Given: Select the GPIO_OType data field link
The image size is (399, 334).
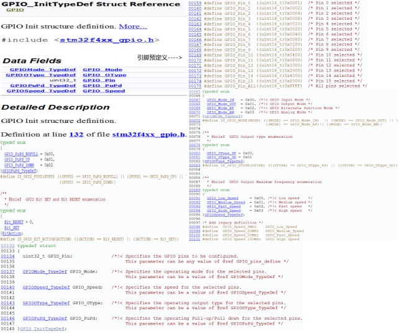Looking at the screenshot, I should click(x=104, y=75).
